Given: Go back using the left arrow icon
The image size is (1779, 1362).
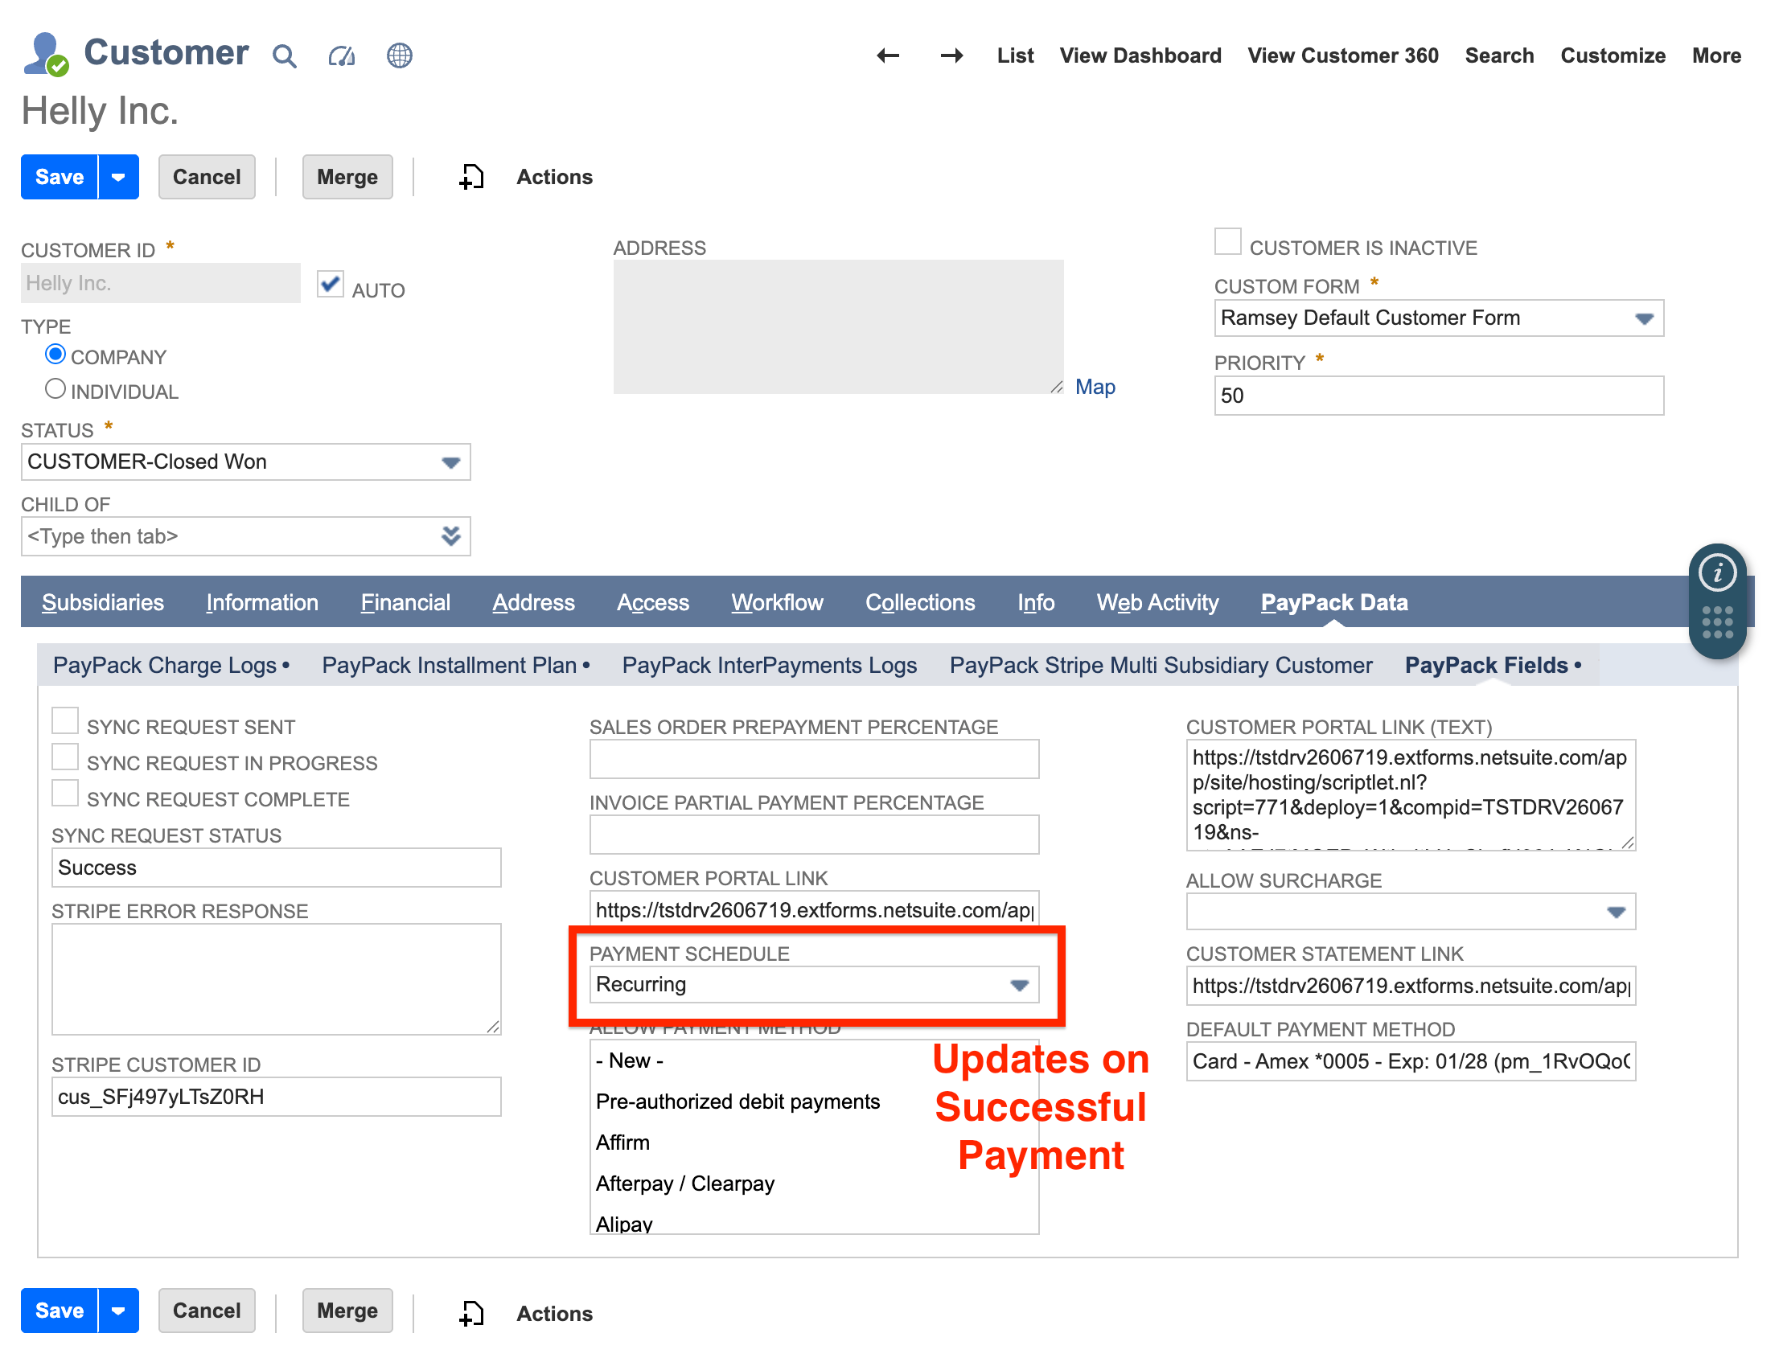Looking at the screenshot, I should coord(888,55).
